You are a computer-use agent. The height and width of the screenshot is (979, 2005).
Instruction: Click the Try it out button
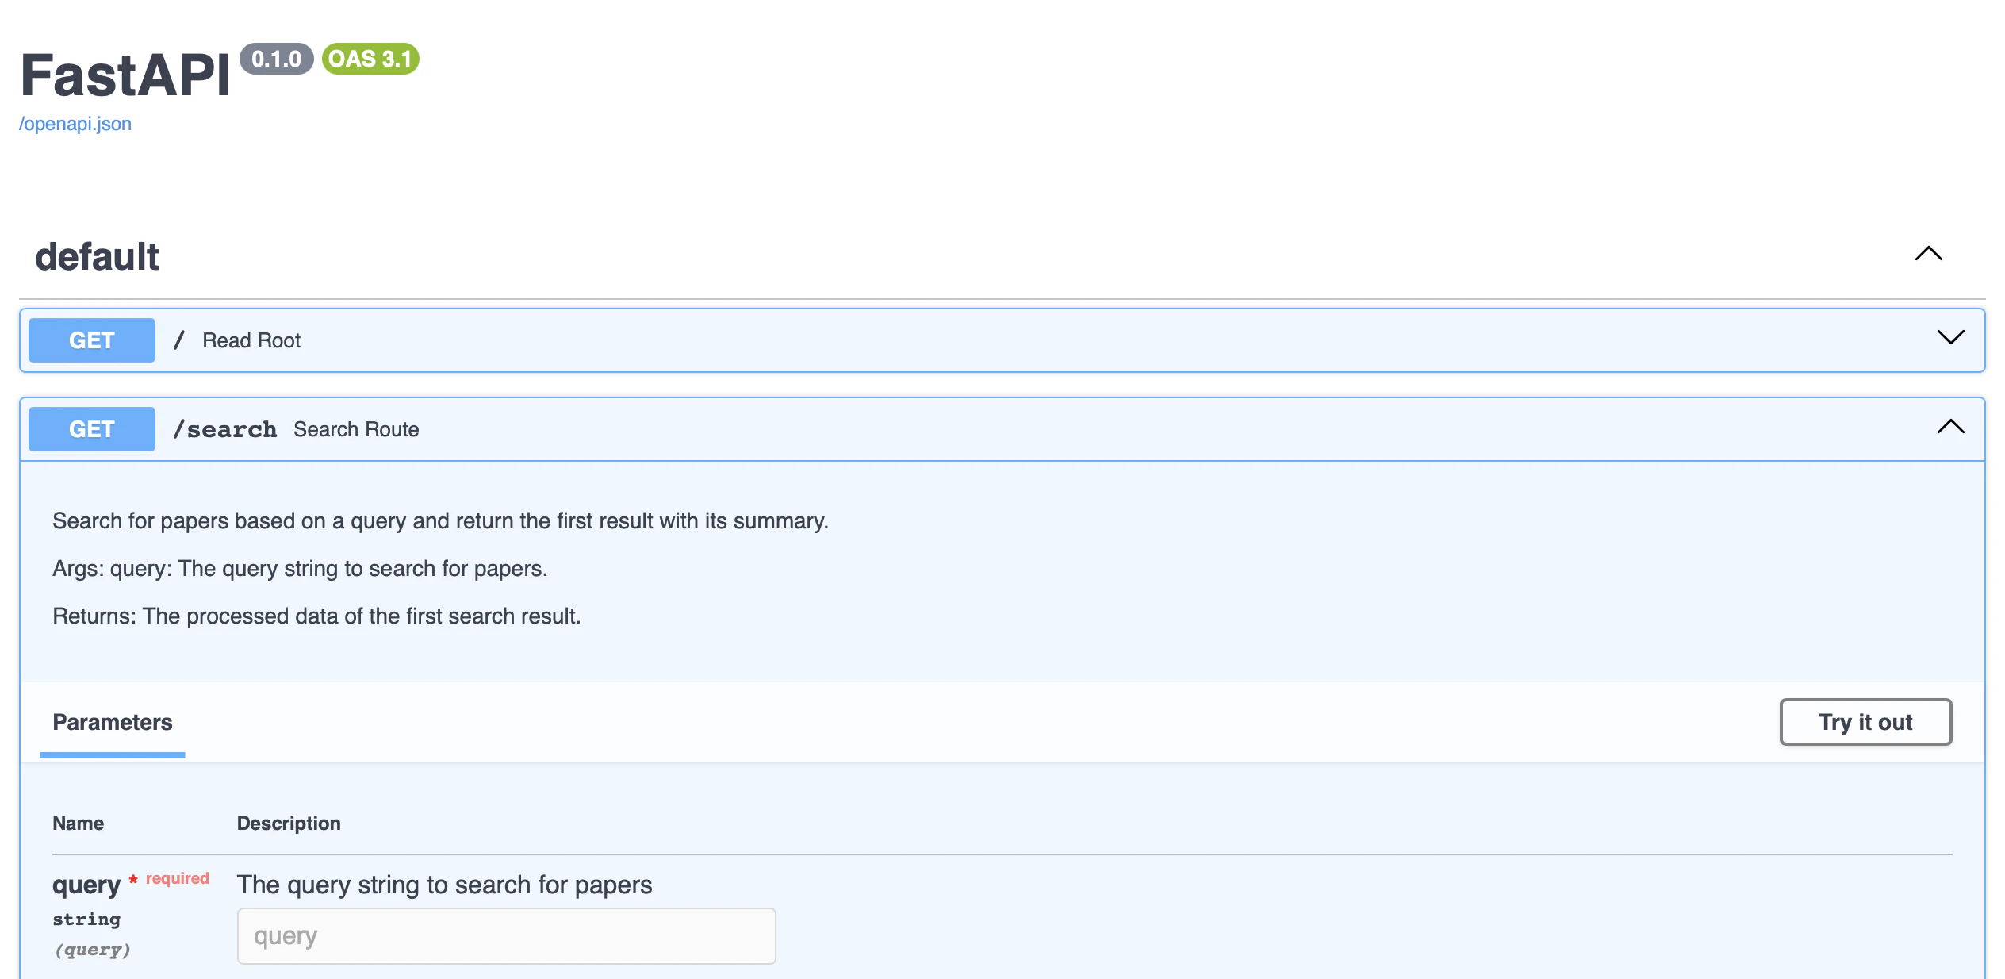[x=1865, y=722]
